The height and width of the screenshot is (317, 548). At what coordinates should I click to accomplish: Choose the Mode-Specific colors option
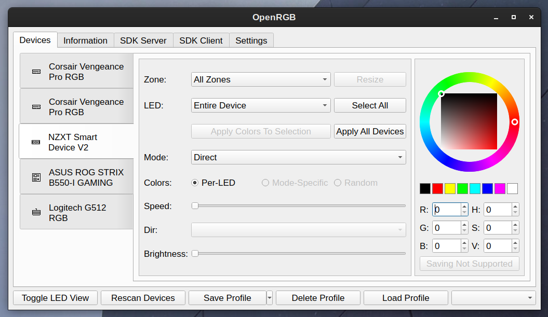[265, 183]
